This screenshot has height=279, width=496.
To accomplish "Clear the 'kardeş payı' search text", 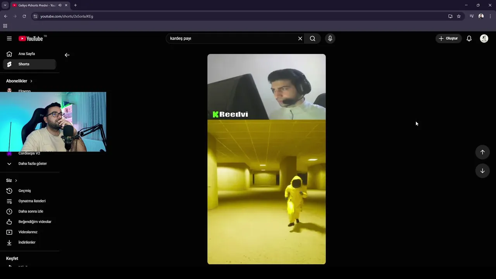I will 300,38.
